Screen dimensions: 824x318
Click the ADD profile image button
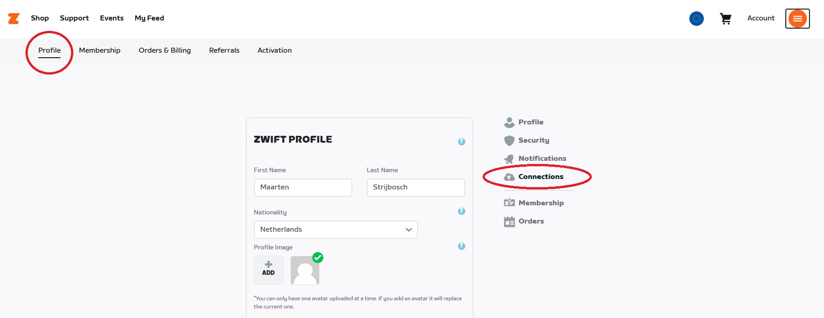[269, 270]
